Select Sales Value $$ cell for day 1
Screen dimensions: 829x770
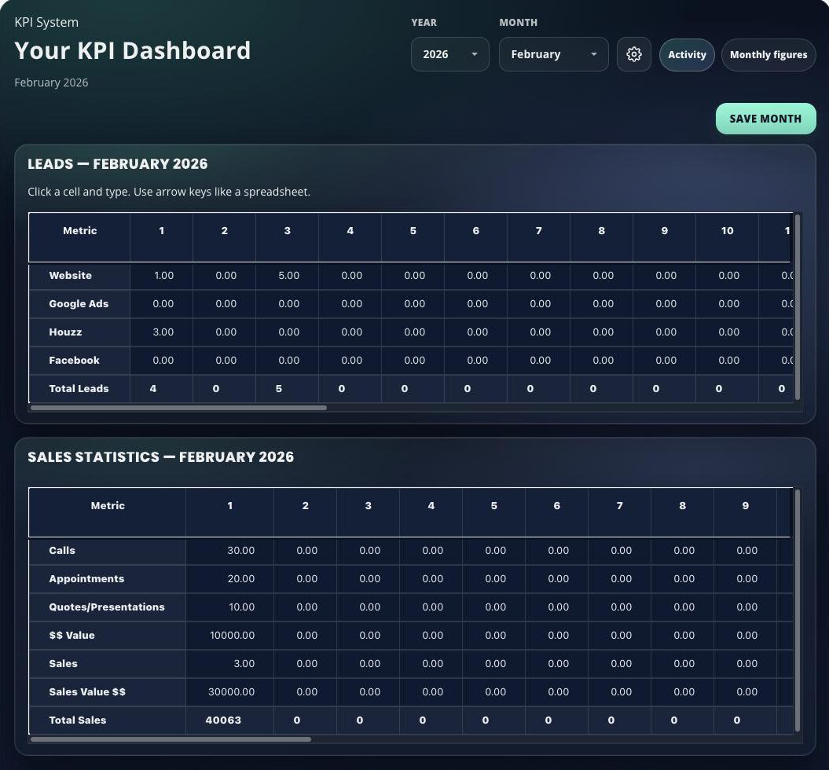coord(230,692)
